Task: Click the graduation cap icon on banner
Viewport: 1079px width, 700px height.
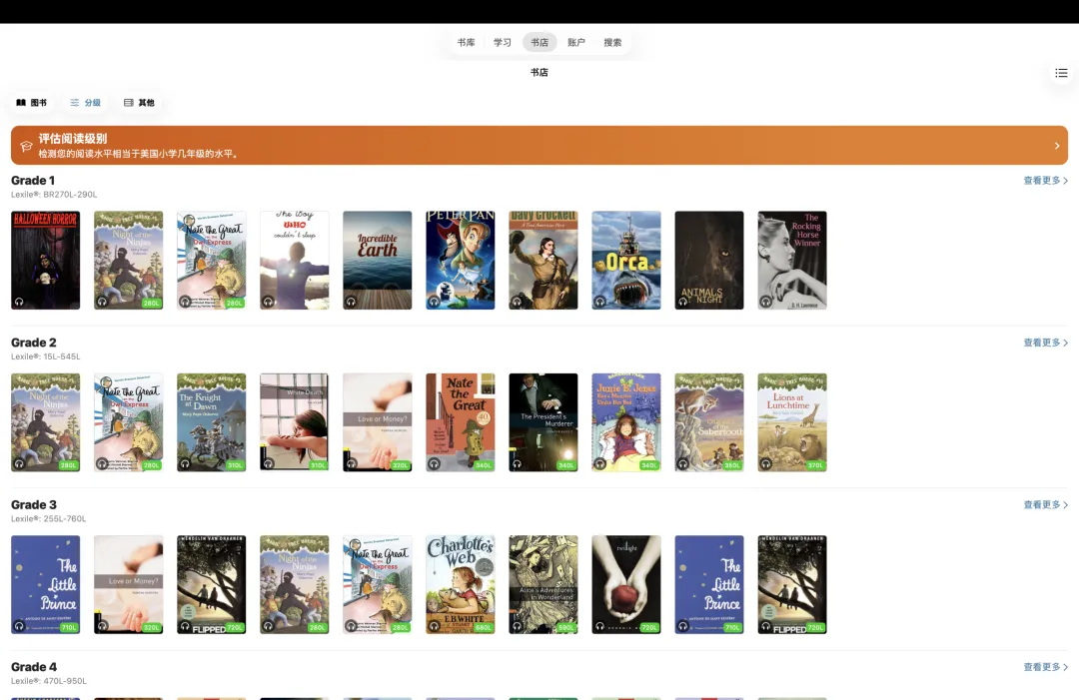Action: [x=26, y=146]
